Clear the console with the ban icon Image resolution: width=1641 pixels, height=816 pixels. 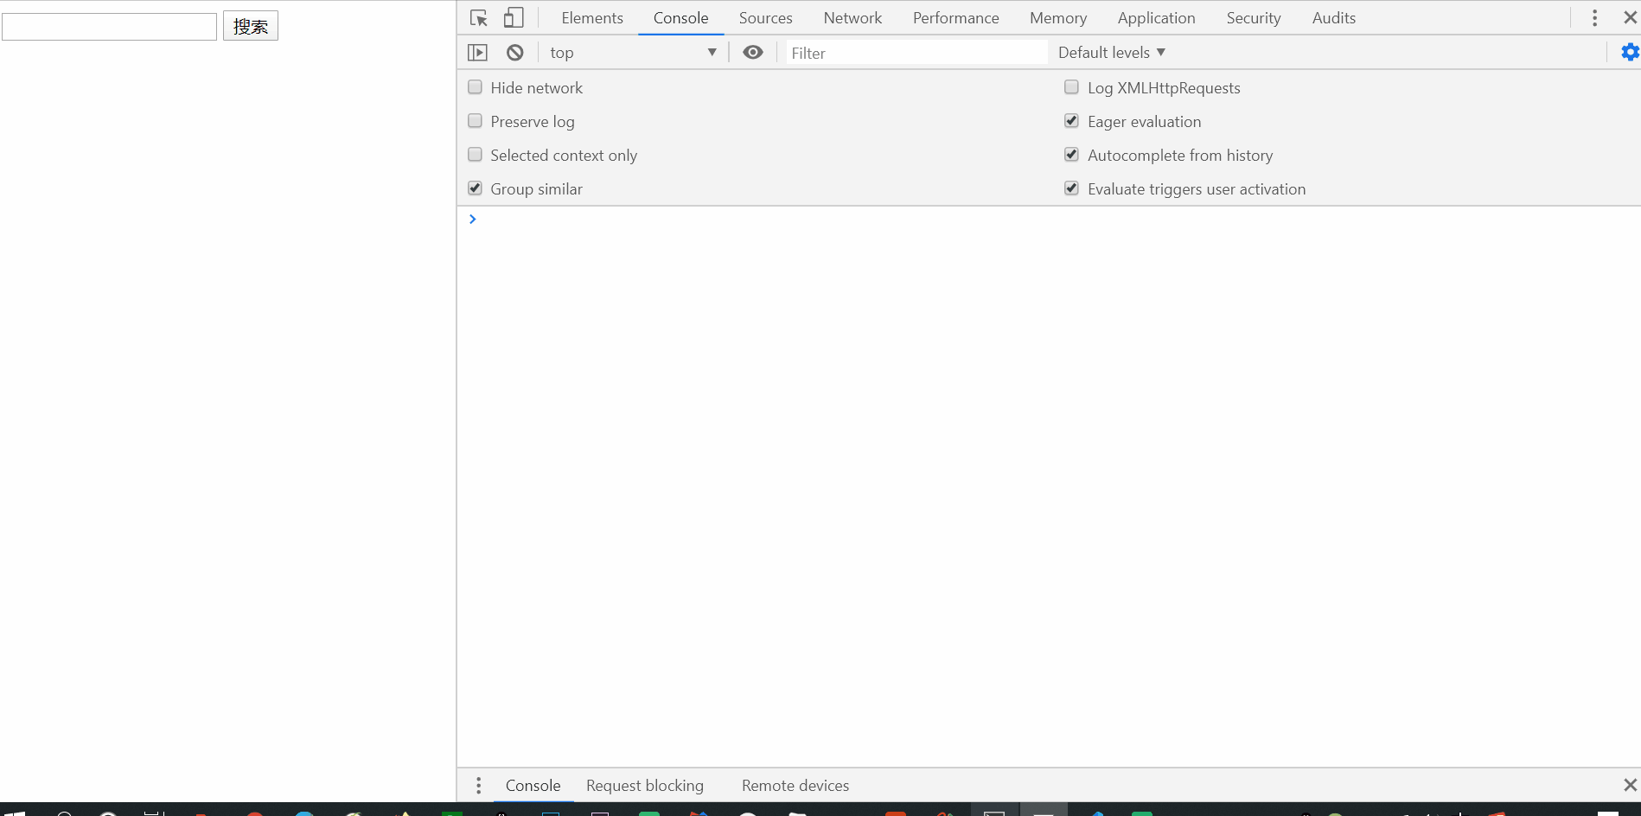coord(515,53)
